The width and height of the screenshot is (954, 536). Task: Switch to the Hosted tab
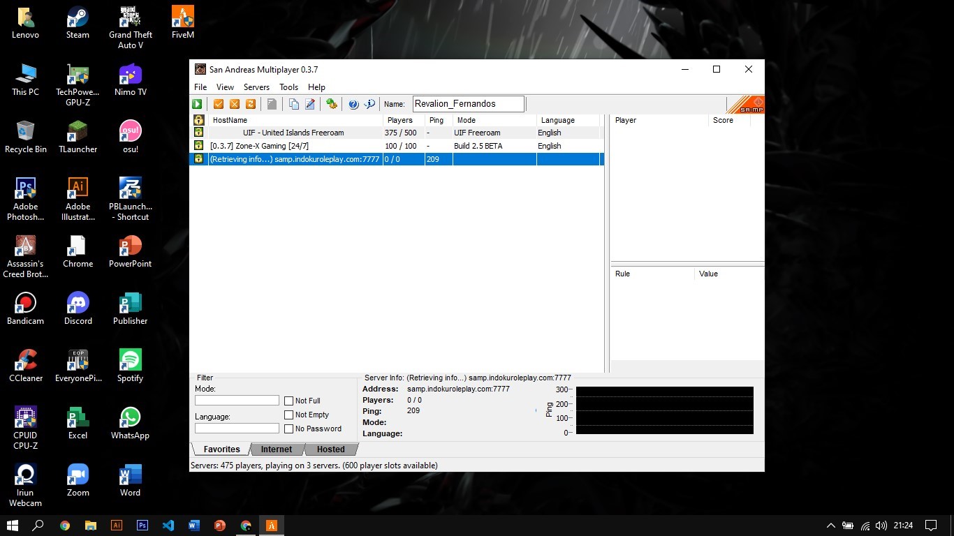click(330, 449)
